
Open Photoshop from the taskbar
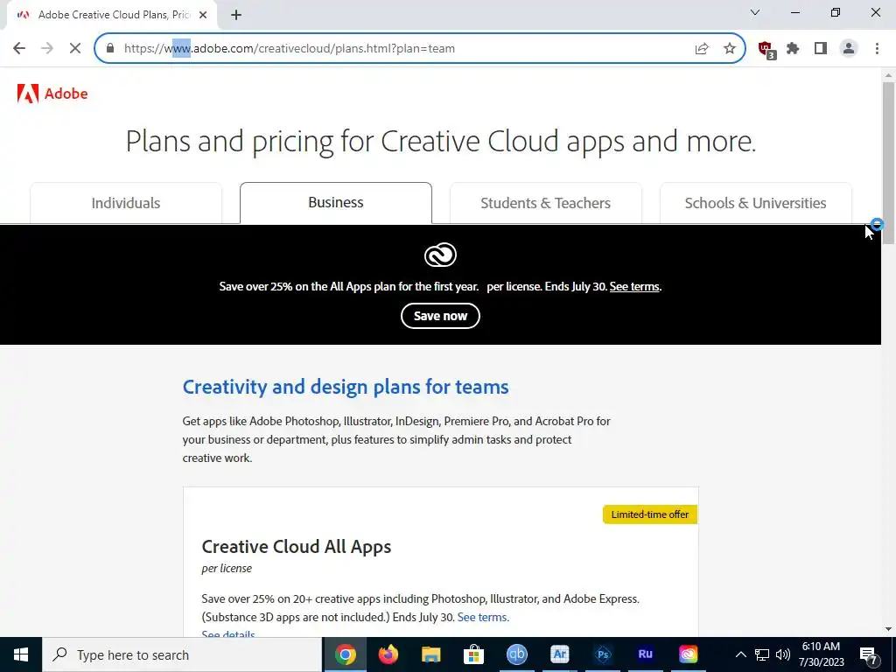[x=602, y=654]
